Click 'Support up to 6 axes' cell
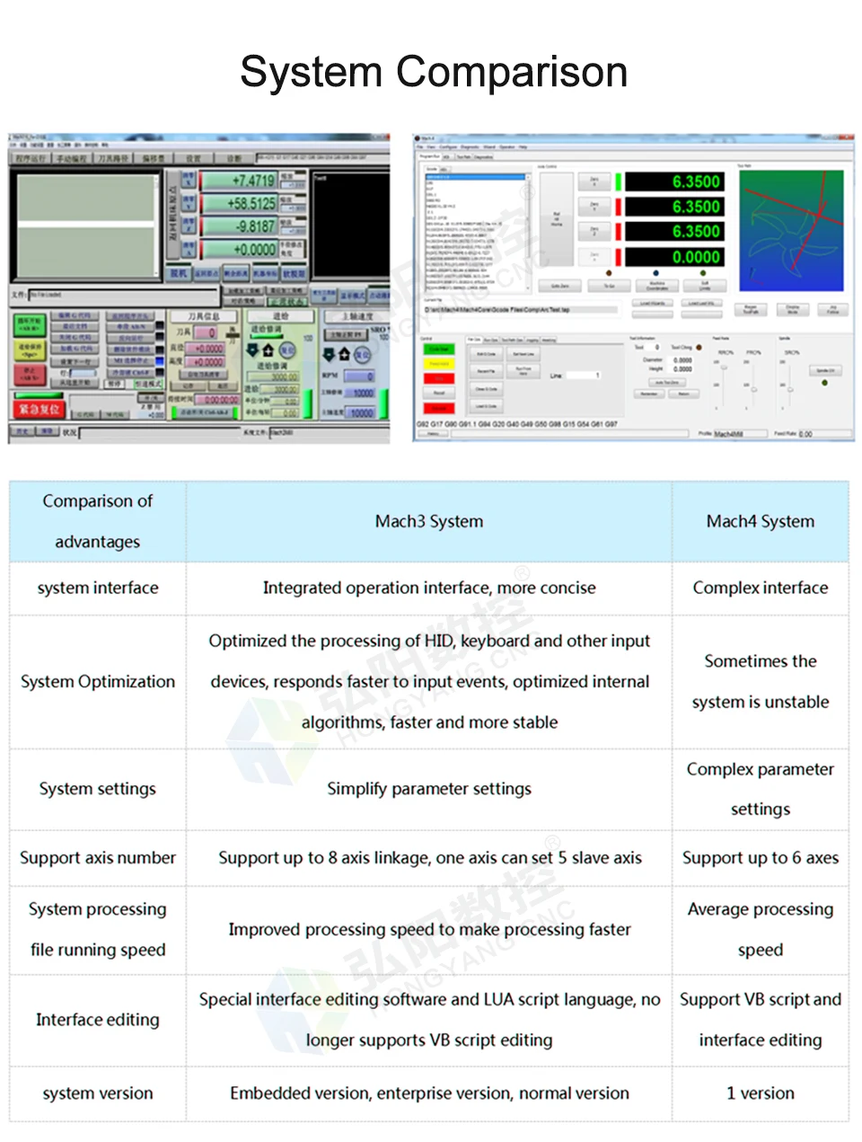 pos(761,858)
